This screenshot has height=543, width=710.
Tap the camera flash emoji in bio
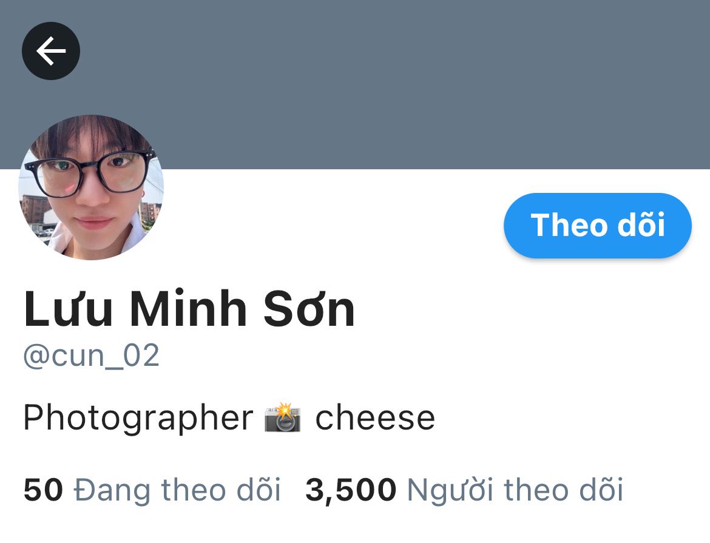coord(283,417)
